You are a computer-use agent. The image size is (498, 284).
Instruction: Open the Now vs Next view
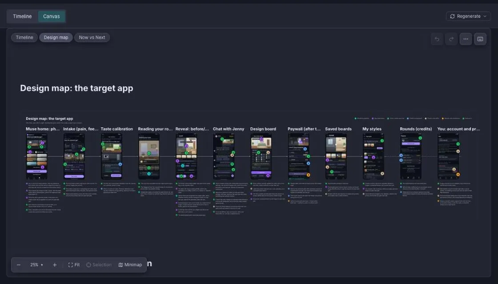tap(92, 37)
